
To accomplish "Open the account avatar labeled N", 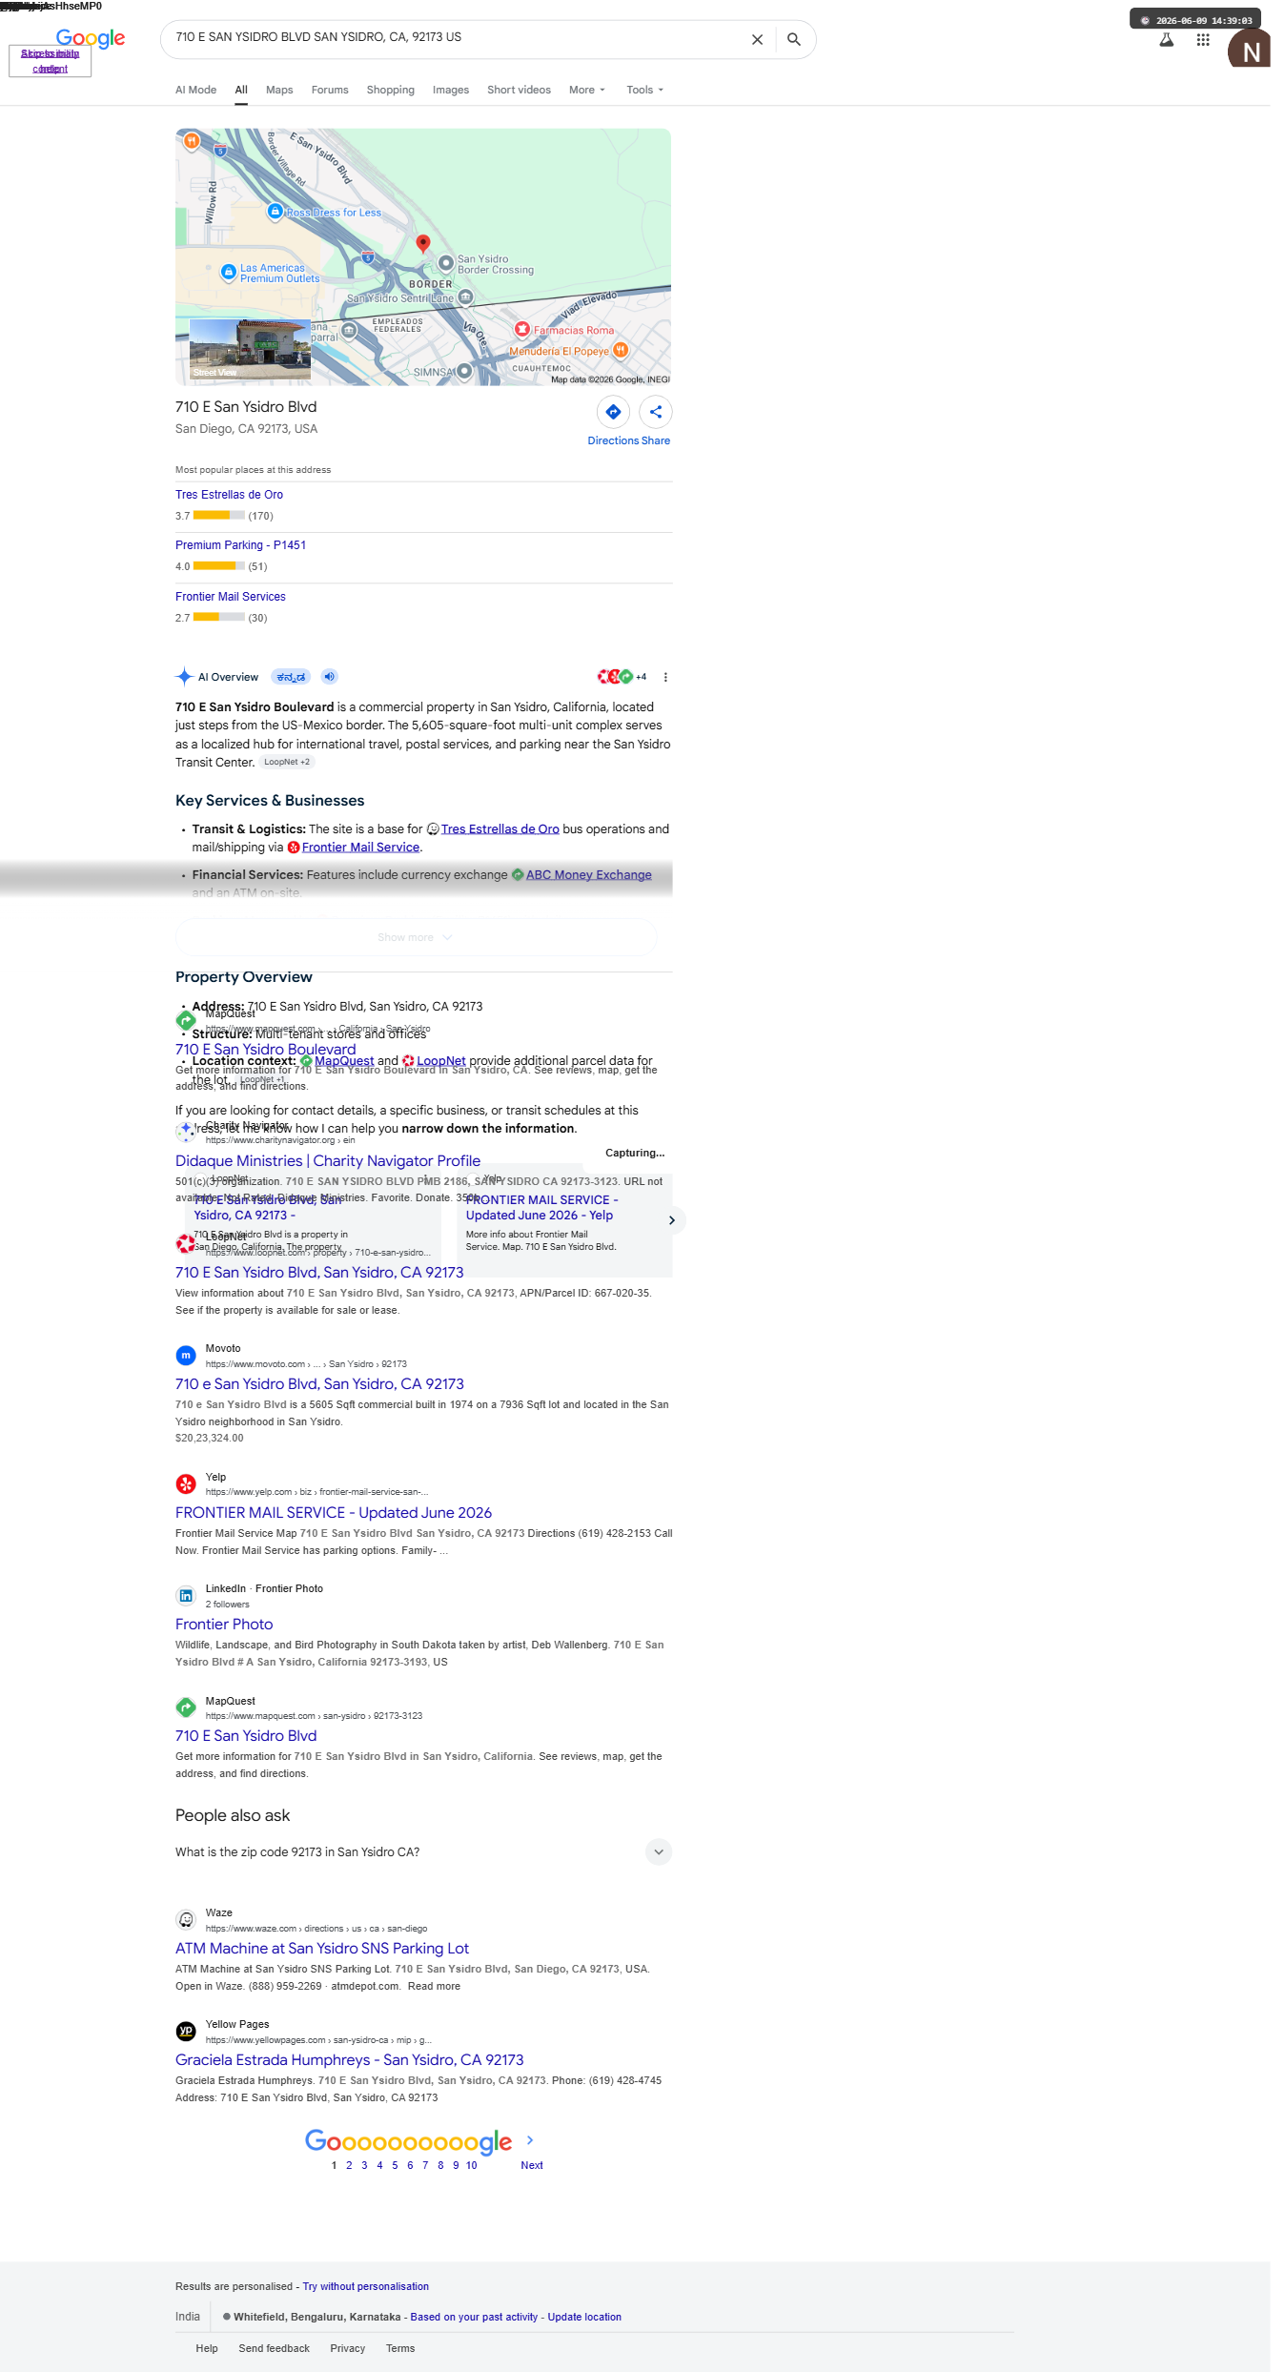I will point(1249,49).
